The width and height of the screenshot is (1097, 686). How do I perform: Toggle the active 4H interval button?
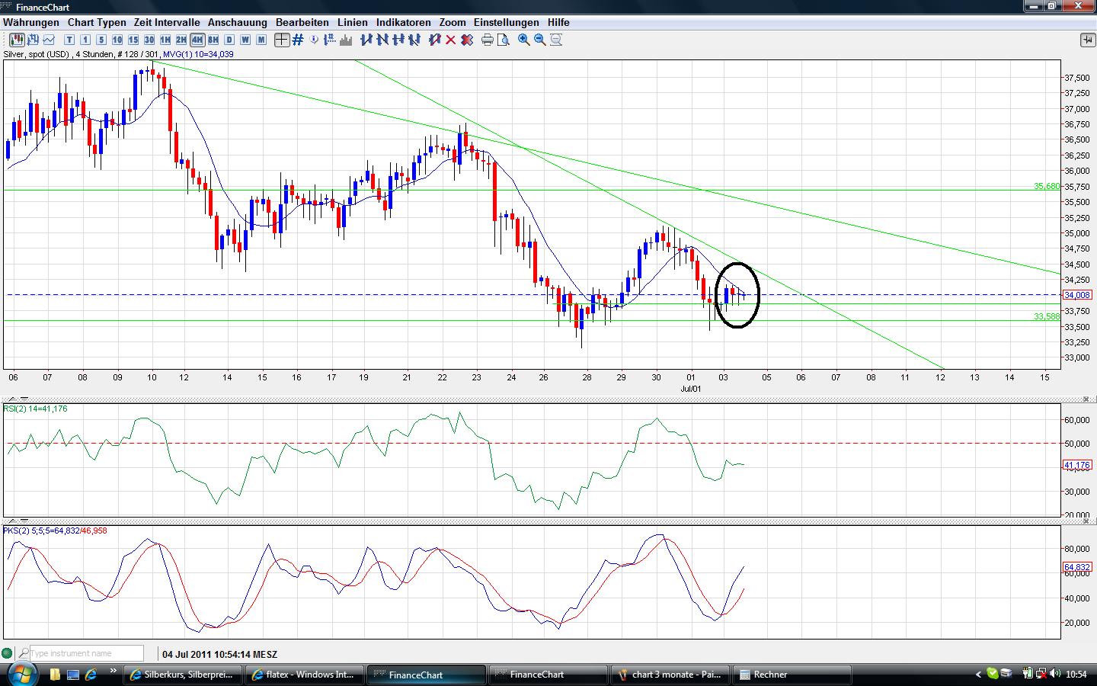coord(197,40)
